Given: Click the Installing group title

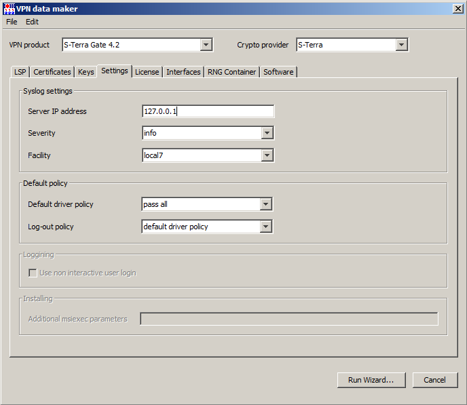Looking at the screenshot, I should click(38, 298).
